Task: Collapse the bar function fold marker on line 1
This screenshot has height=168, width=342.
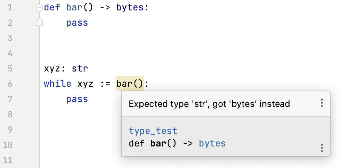Action: coord(40,8)
